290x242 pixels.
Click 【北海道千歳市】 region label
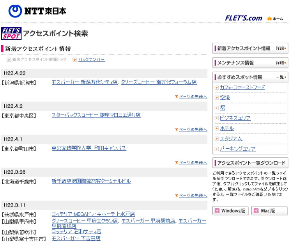[19, 181]
